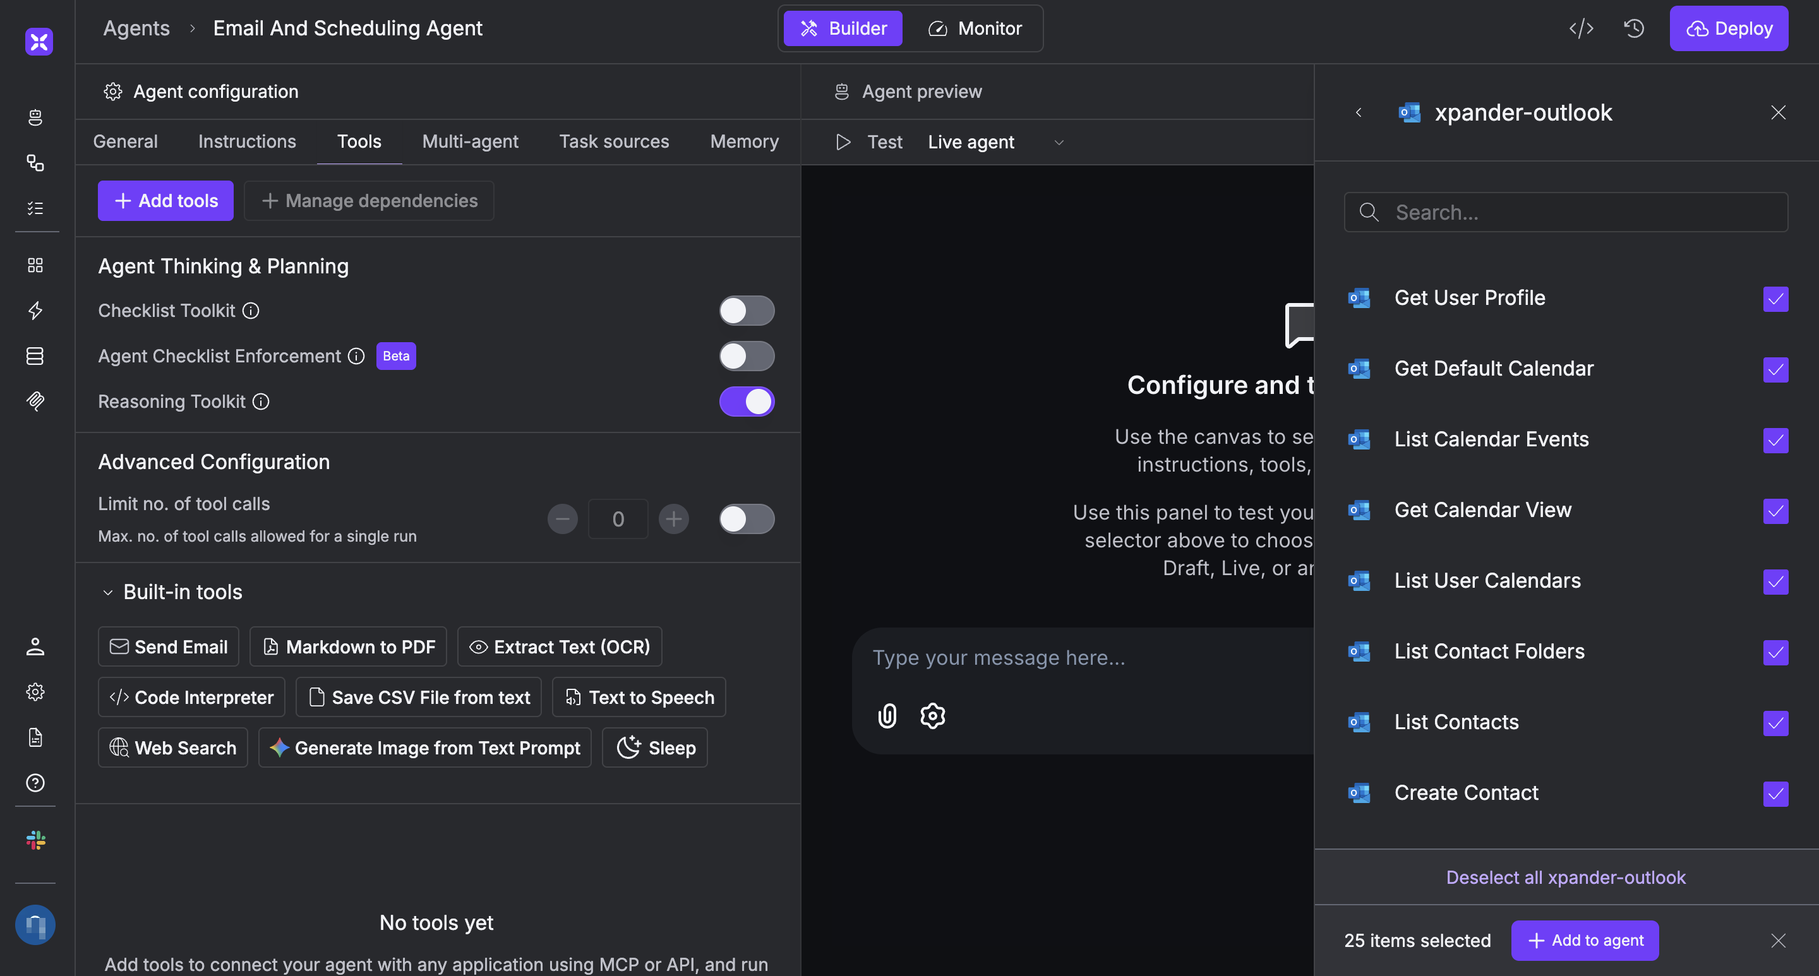Viewport: 1819px width, 976px height.
Task: Enable the Checklist Toolkit toggle
Action: point(747,311)
